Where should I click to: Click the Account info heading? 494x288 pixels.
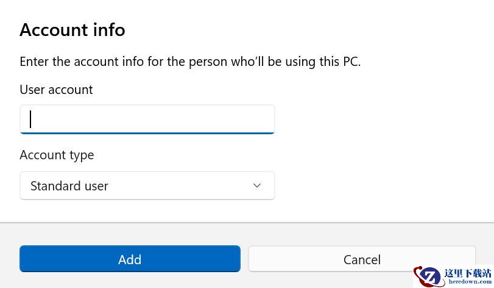[x=72, y=30]
